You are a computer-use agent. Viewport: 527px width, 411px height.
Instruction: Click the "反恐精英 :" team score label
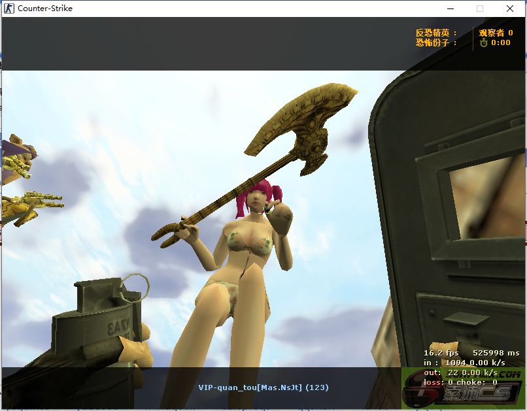click(436, 33)
